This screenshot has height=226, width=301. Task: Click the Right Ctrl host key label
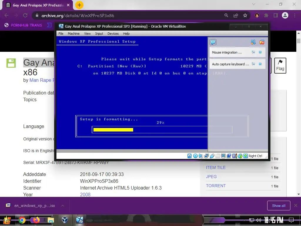tap(255, 156)
